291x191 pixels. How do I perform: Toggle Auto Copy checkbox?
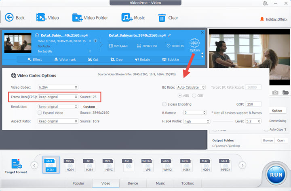[x=266, y=130]
